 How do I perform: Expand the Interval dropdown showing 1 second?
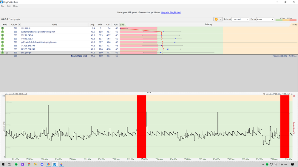pos(240,19)
